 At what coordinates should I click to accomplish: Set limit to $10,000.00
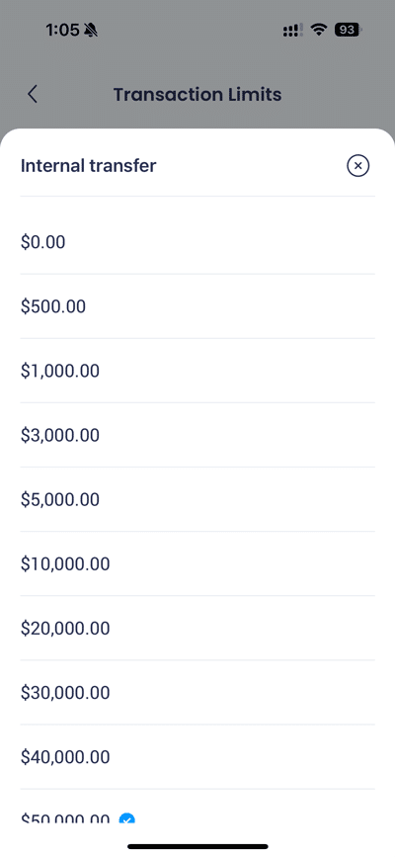[197, 563]
